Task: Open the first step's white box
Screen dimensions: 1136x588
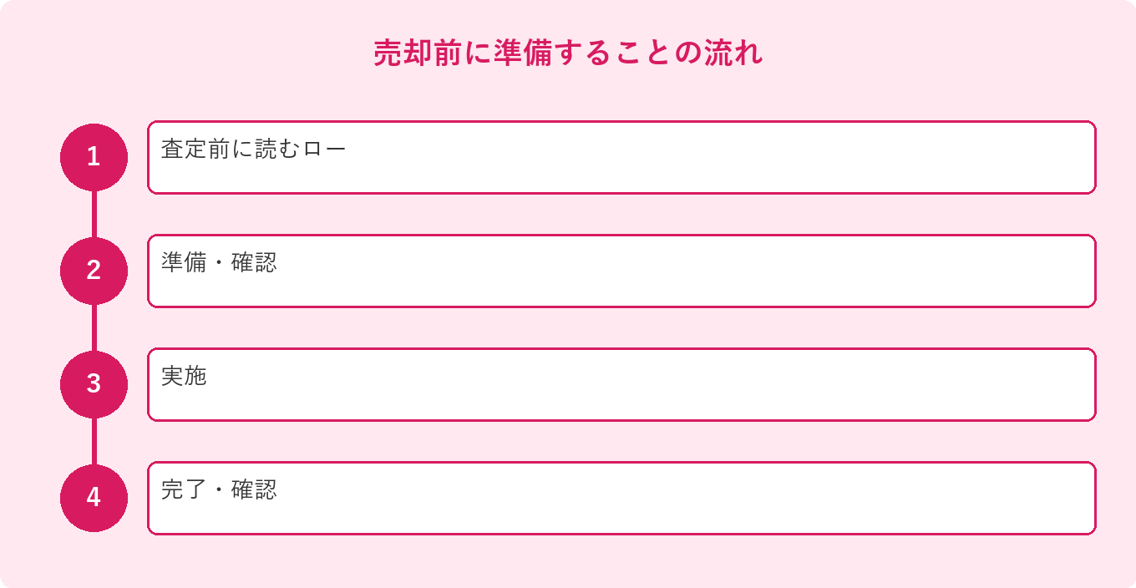Action: point(621,157)
